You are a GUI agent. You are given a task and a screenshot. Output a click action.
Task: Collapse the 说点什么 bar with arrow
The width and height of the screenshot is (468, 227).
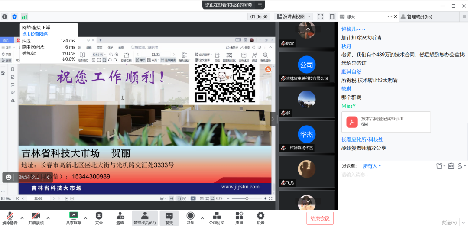pyautogui.click(x=48, y=178)
